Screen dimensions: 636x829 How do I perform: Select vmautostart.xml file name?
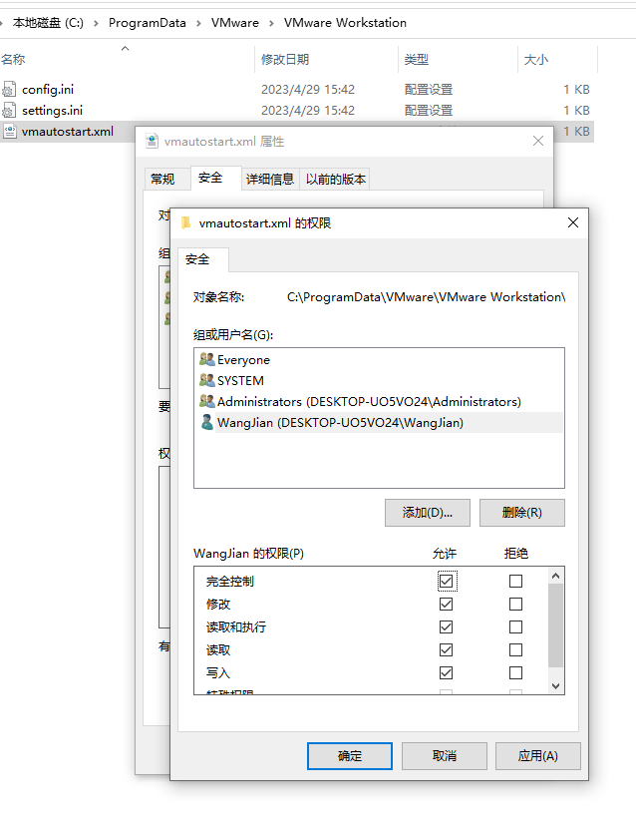pos(68,131)
